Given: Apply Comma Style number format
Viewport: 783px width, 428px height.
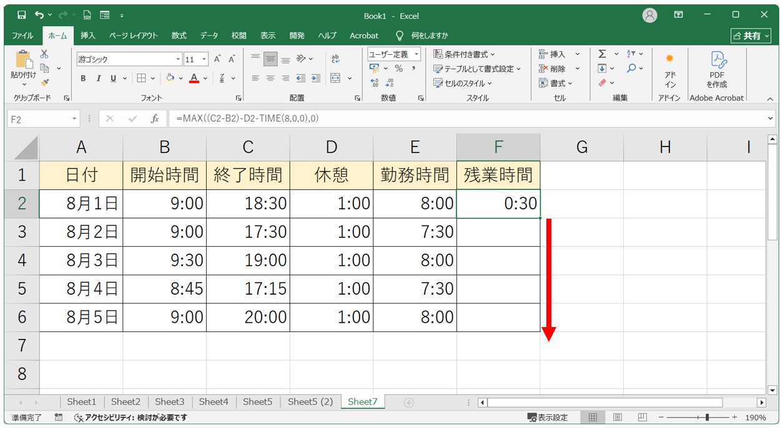Looking at the screenshot, I should tap(413, 69).
